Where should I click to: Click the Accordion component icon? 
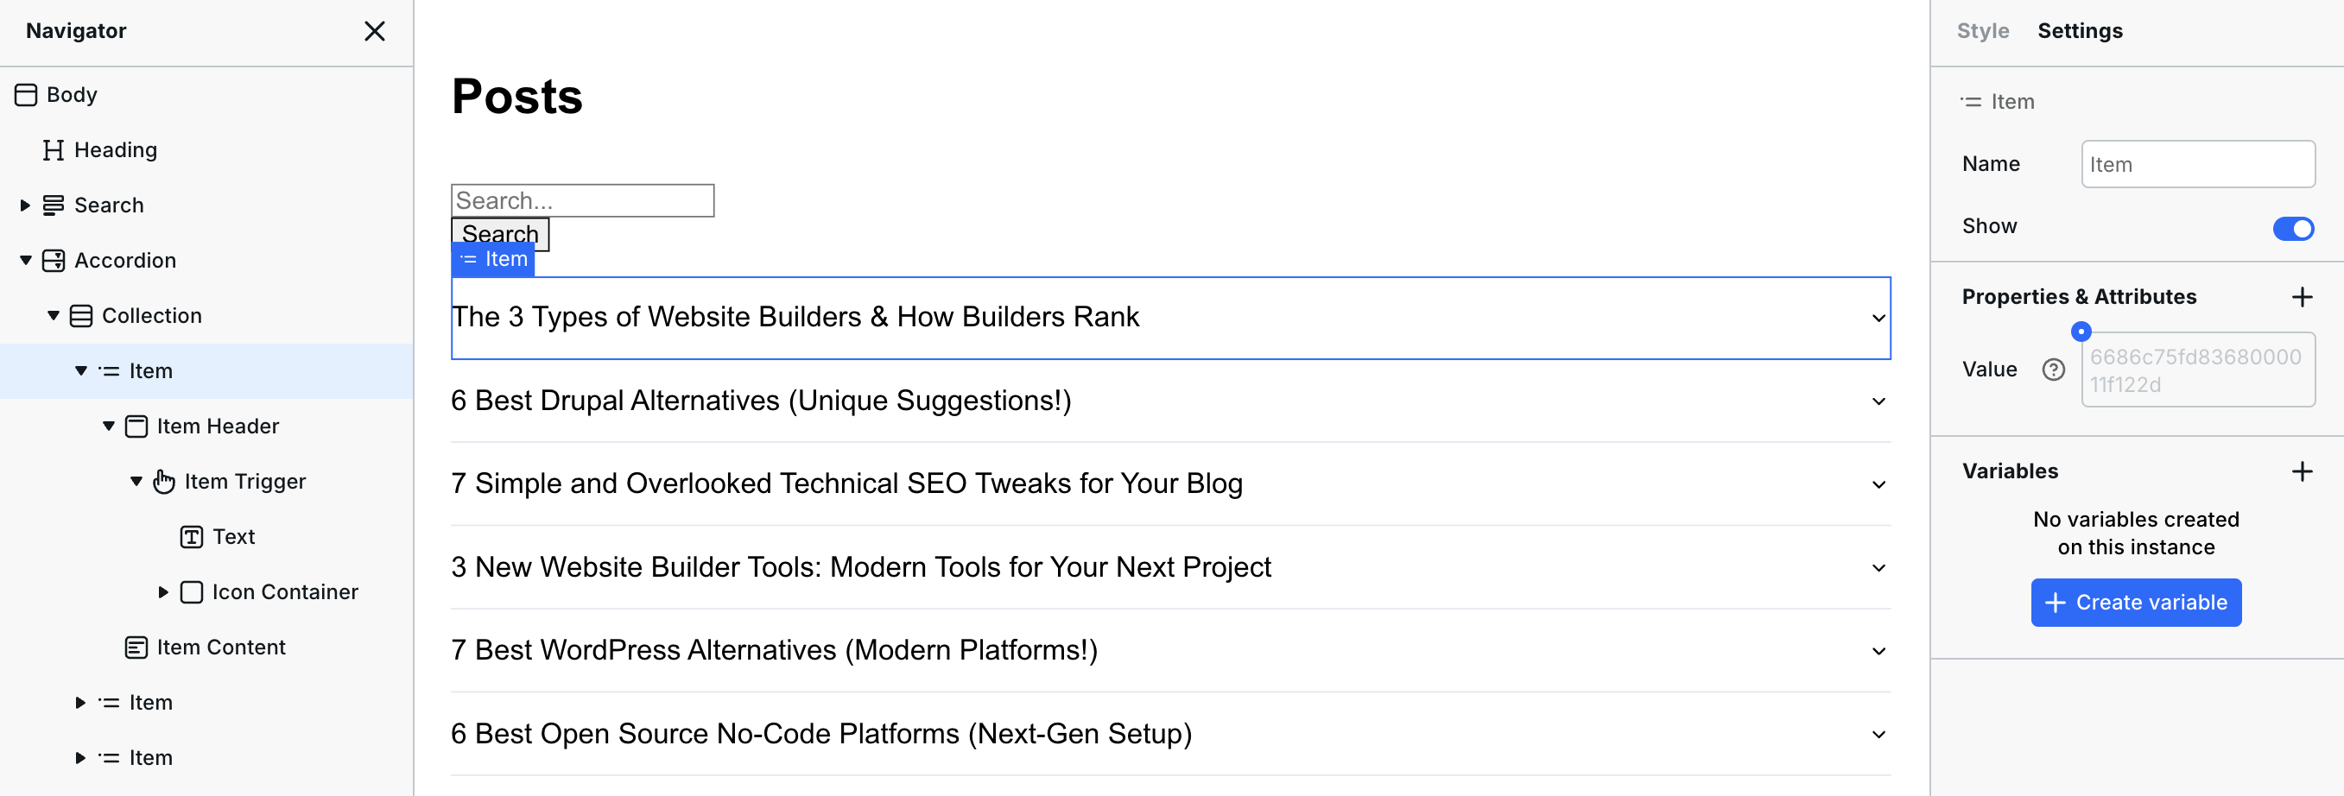click(54, 261)
